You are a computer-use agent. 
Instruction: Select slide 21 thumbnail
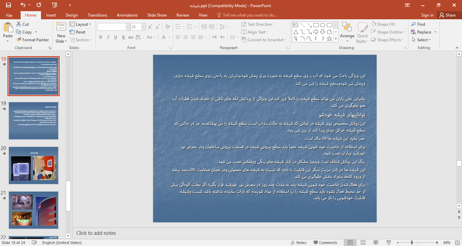point(34,210)
